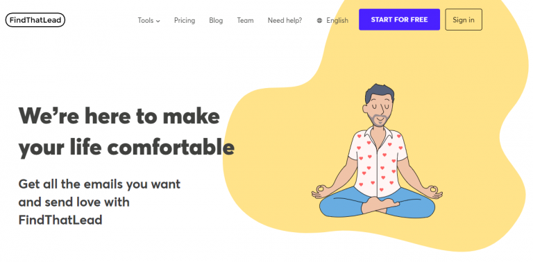Click the "FindThatLead" text in subheading
533x262 pixels.
point(60,220)
